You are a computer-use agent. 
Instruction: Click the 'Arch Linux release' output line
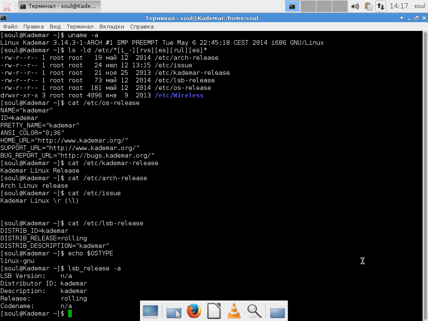click(34, 185)
